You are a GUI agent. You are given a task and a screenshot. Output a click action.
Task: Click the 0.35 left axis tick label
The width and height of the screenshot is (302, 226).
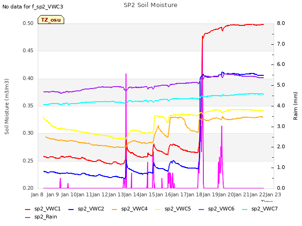[28, 105]
